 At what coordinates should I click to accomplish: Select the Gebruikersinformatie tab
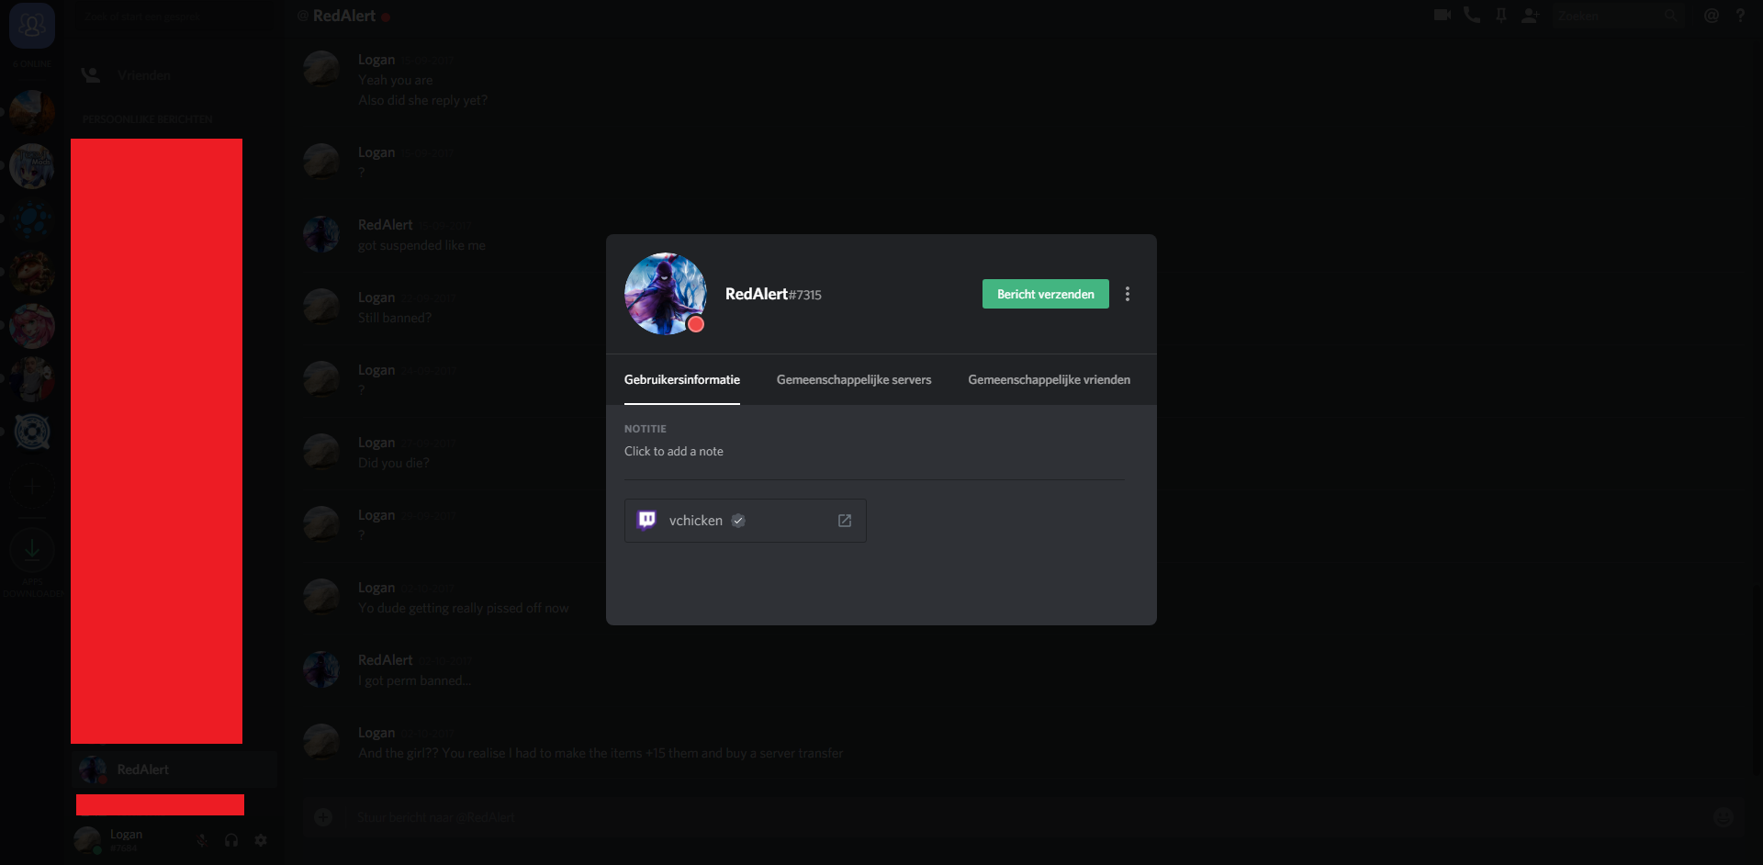[682, 379]
